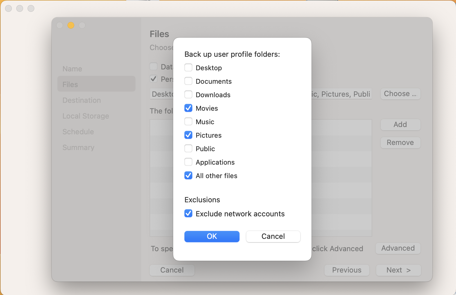Enable the Documents folder checkbox

[x=188, y=81]
